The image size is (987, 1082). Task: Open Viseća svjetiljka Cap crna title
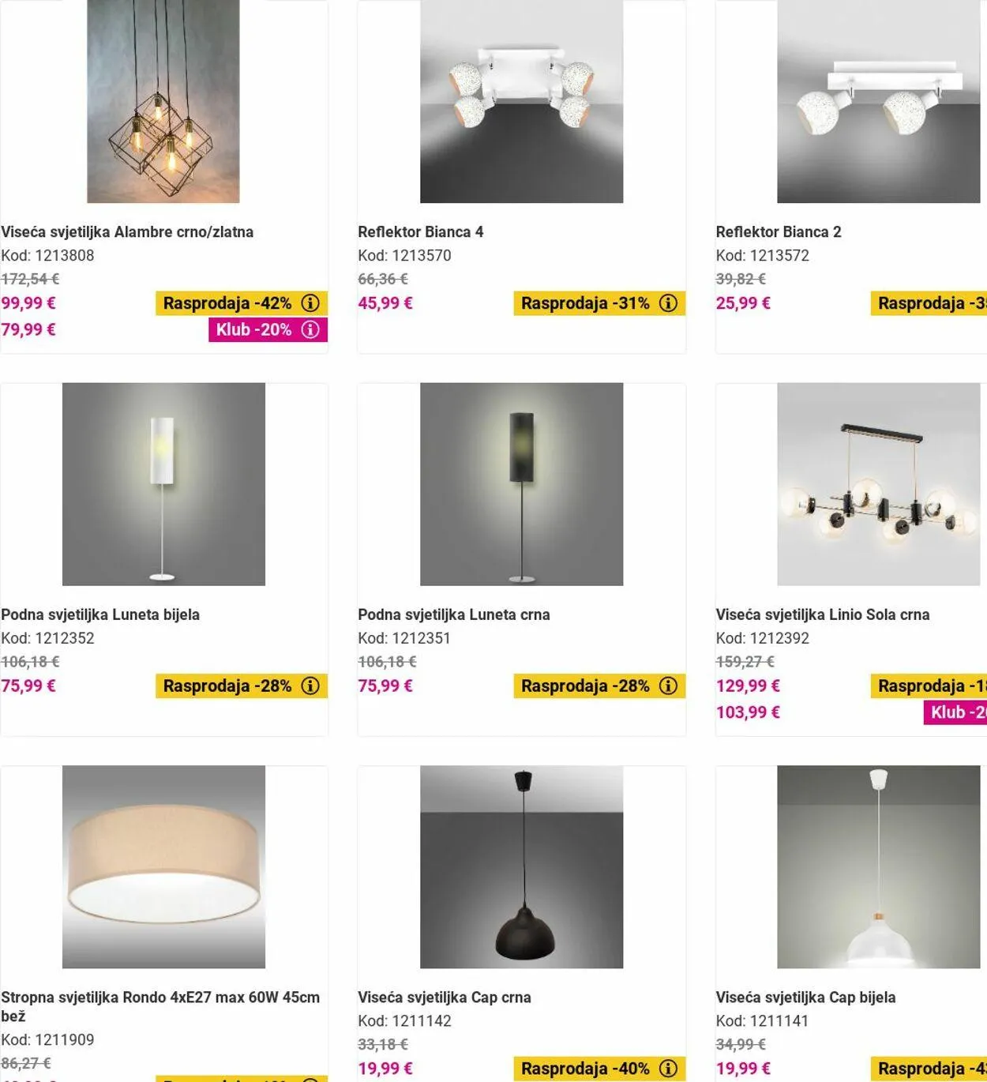click(x=445, y=997)
